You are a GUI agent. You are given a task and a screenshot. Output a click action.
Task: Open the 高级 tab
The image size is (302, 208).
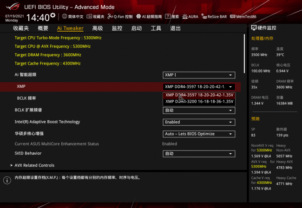click(x=97, y=28)
